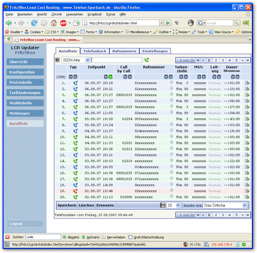Sort MSN column ascending arrow
257x253 pixels.
click(204, 77)
